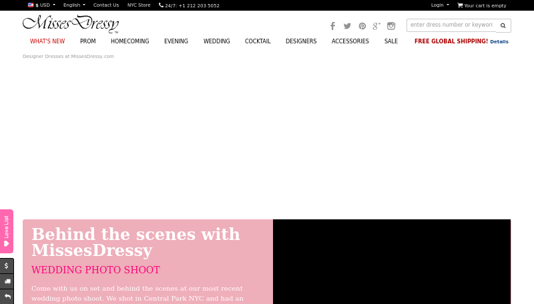Open the Prom menu
The width and height of the screenshot is (534, 304).
click(88, 41)
